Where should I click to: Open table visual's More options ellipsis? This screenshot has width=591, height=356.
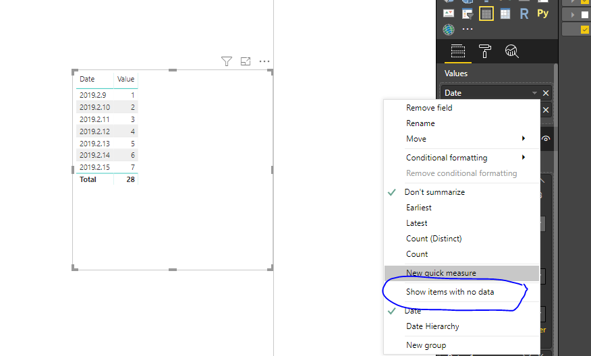pos(264,61)
